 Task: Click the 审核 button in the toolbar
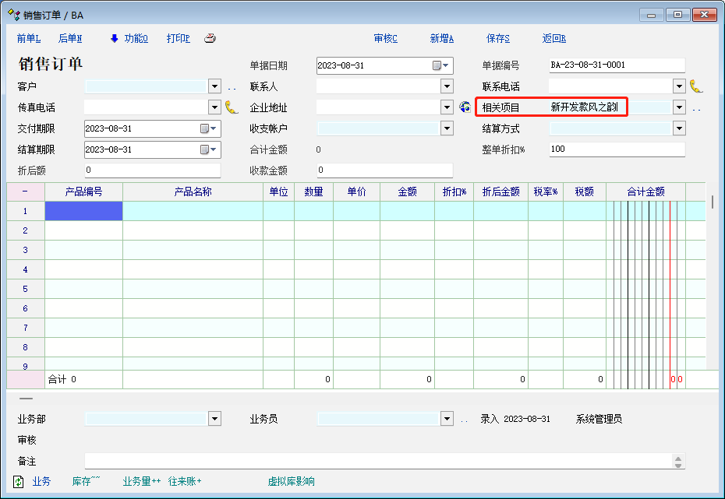click(385, 38)
